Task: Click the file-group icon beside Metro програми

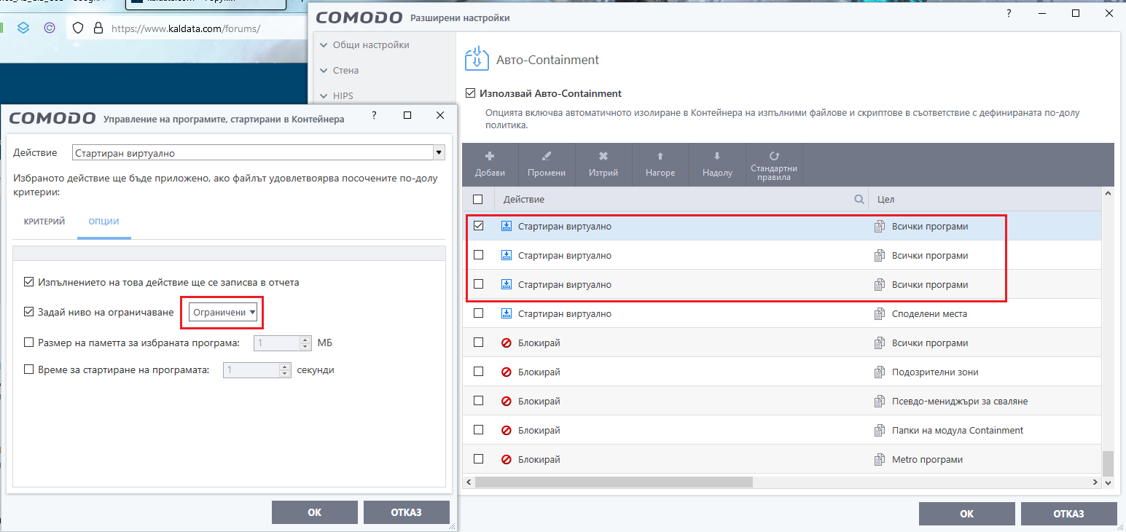Action: pos(879,459)
